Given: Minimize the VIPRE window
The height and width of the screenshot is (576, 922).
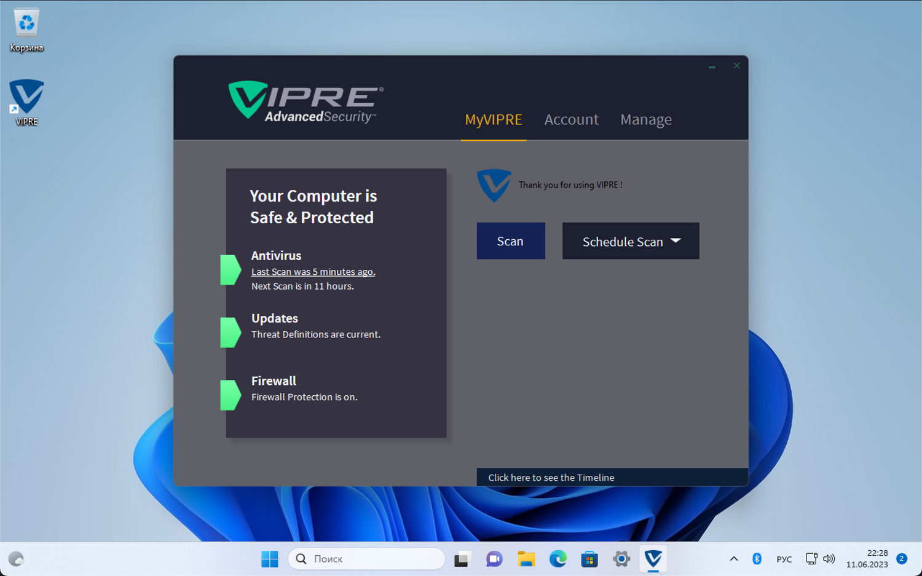Looking at the screenshot, I should pos(712,66).
